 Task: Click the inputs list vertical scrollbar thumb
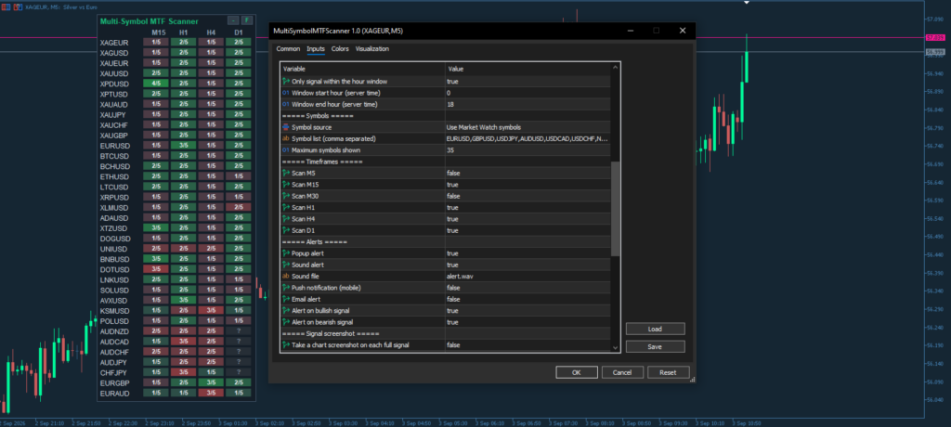(x=615, y=209)
